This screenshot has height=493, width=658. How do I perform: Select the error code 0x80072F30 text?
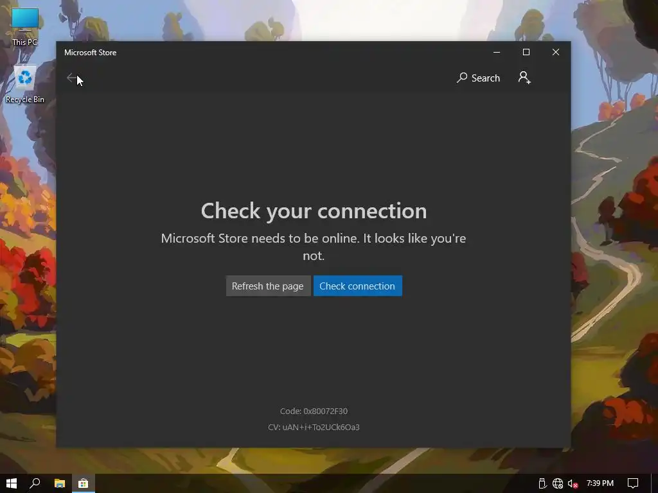tap(314, 411)
